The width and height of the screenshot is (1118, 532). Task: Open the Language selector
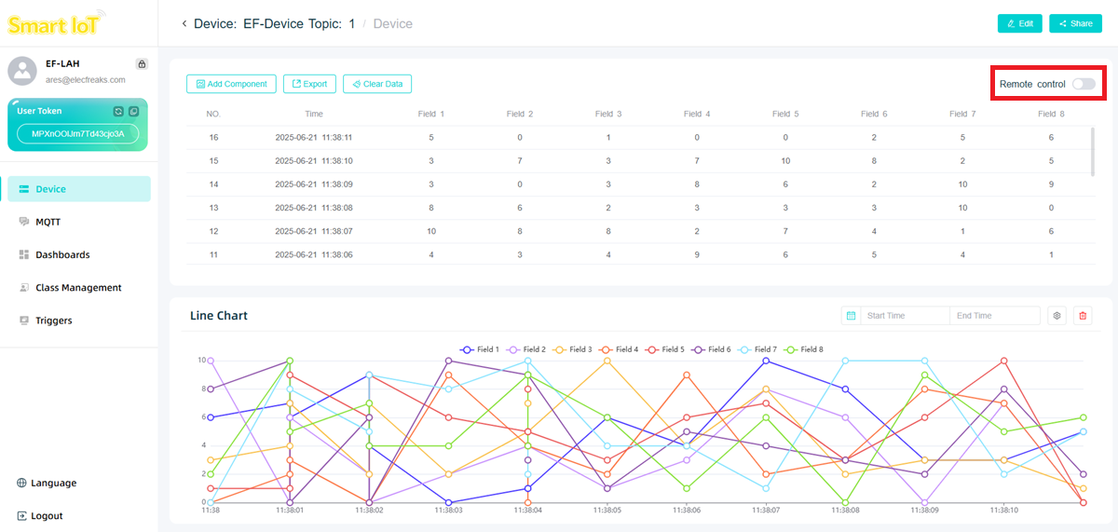(x=47, y=483)
